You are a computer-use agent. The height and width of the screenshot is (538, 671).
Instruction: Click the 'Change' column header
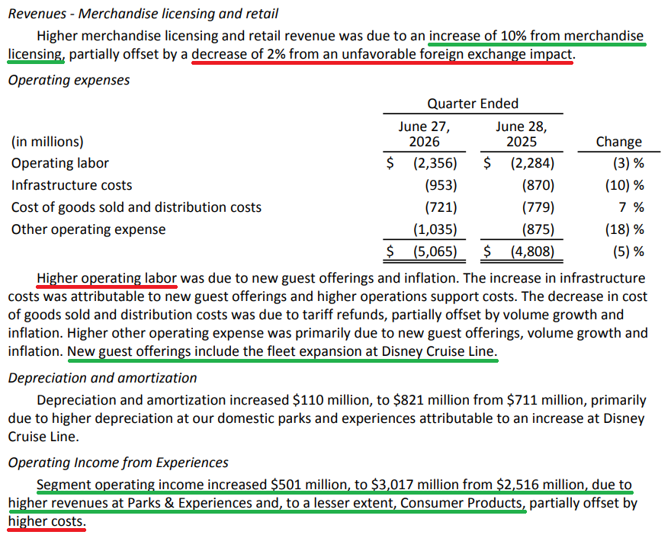point(619,142)
